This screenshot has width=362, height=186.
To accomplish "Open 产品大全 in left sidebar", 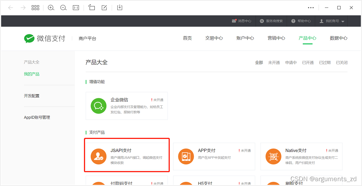I will tap(31, 62).
